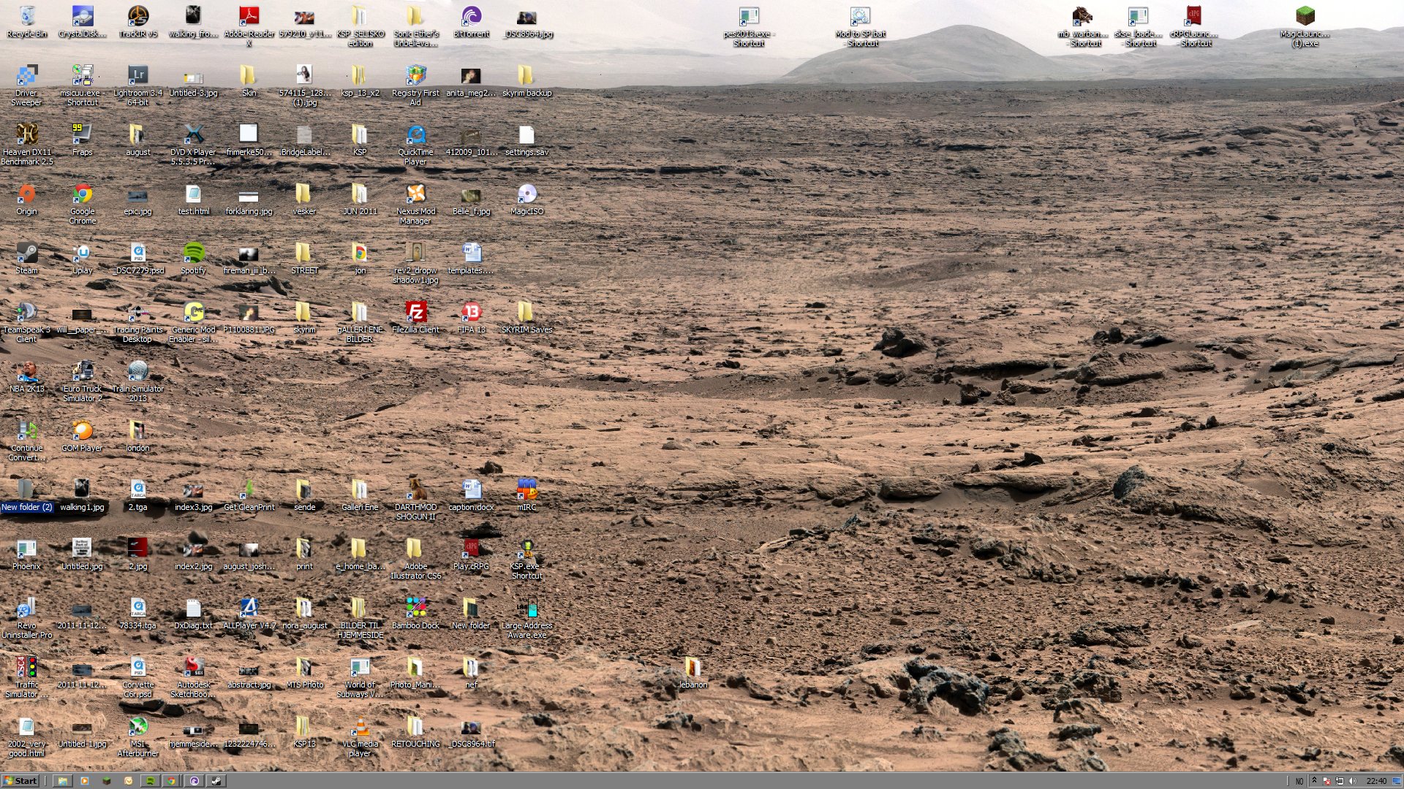Select the BitTorrent desktop icon
Image resolution: width=1404 pixels, height=789 pixels.
tap(471, 17)
